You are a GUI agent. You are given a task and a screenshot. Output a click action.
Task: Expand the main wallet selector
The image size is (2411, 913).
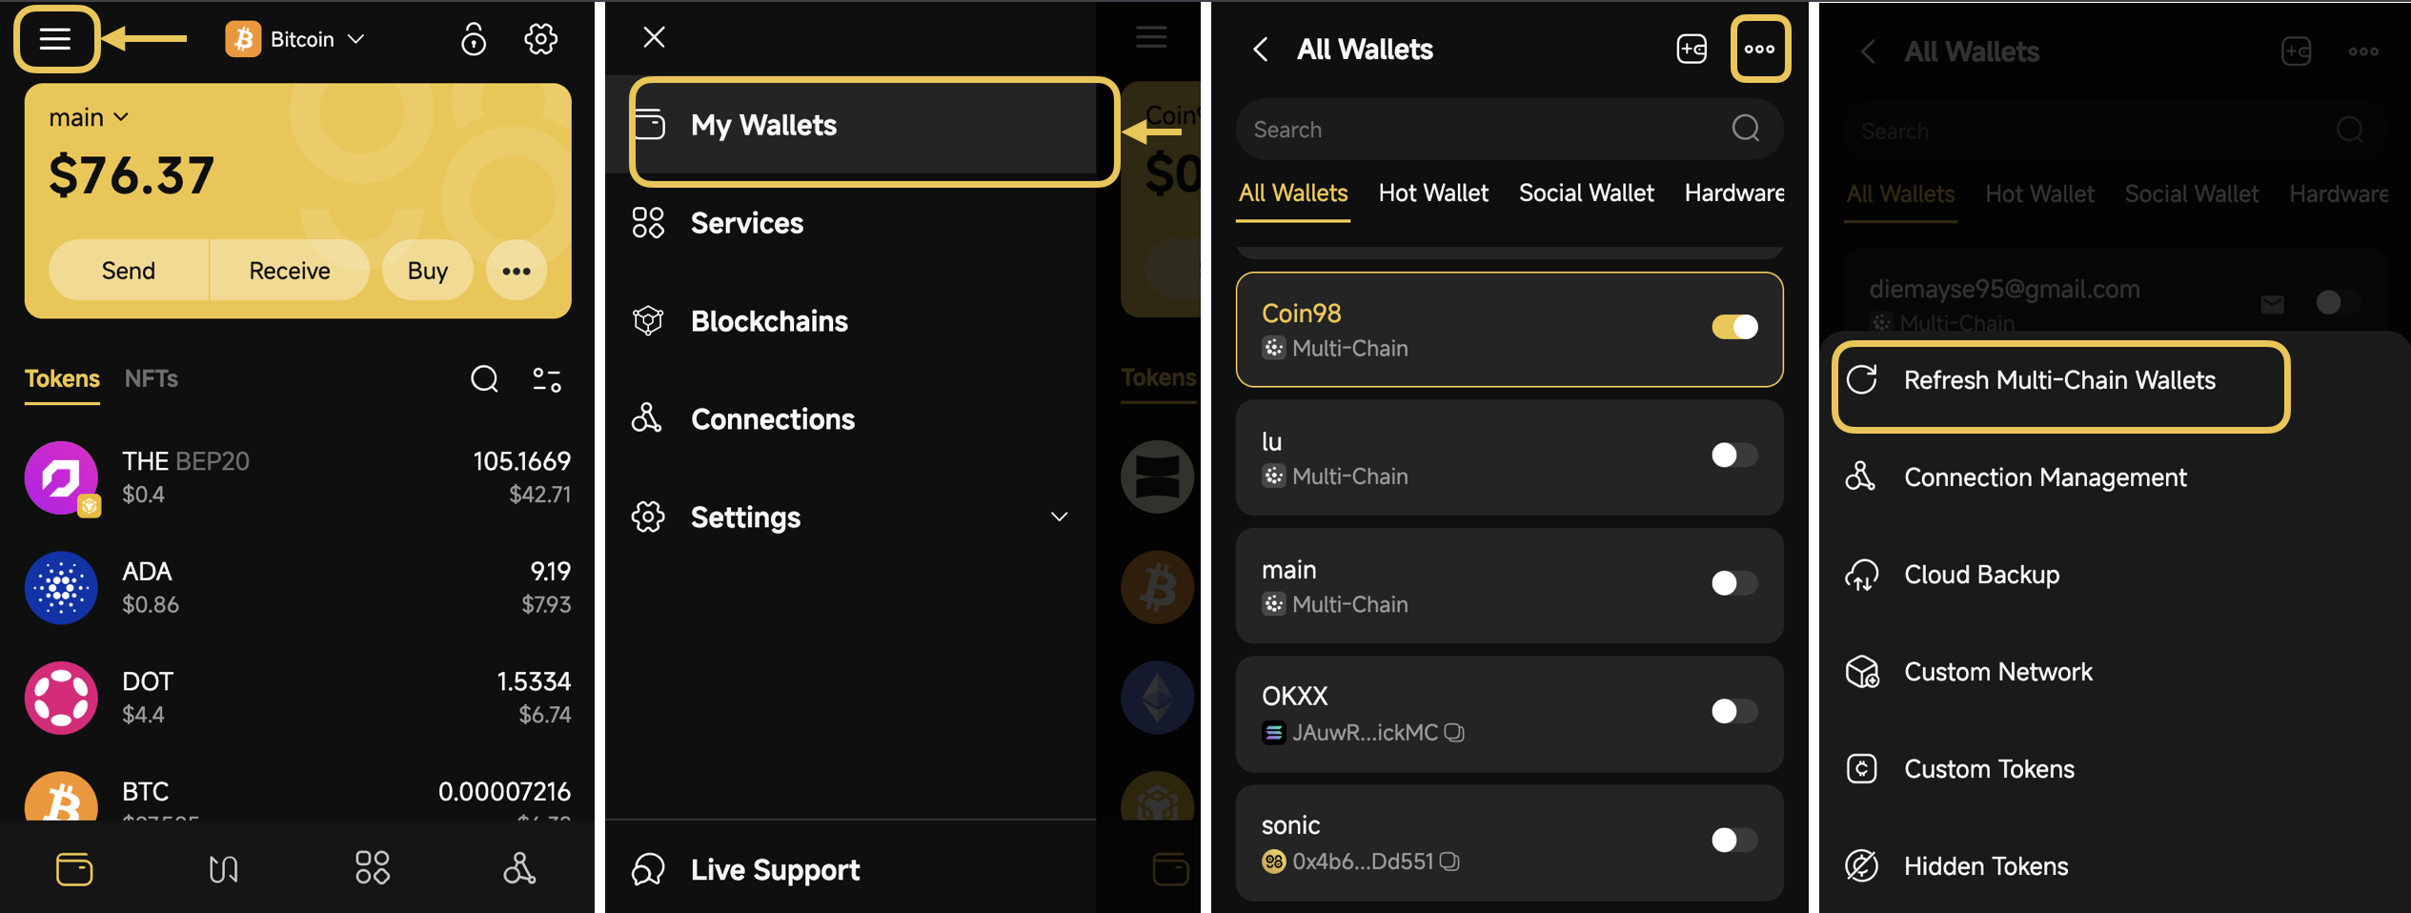tap(89, 117)
